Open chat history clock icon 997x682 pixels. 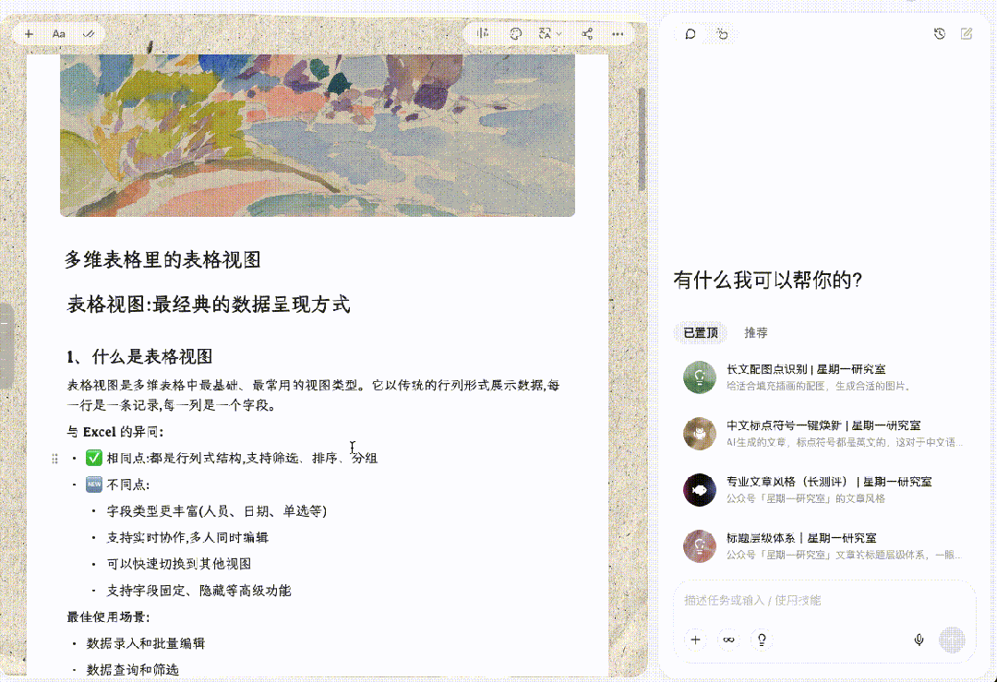(939, 34)
